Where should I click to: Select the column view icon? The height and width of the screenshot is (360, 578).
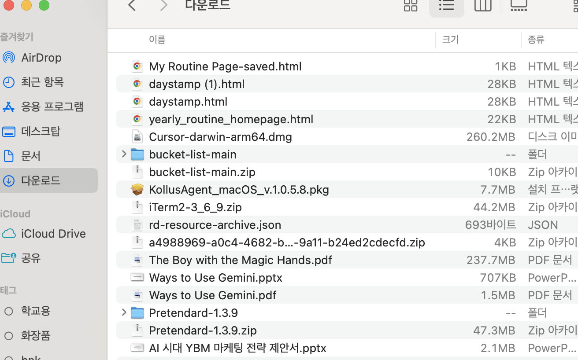[x=482, y=6]
